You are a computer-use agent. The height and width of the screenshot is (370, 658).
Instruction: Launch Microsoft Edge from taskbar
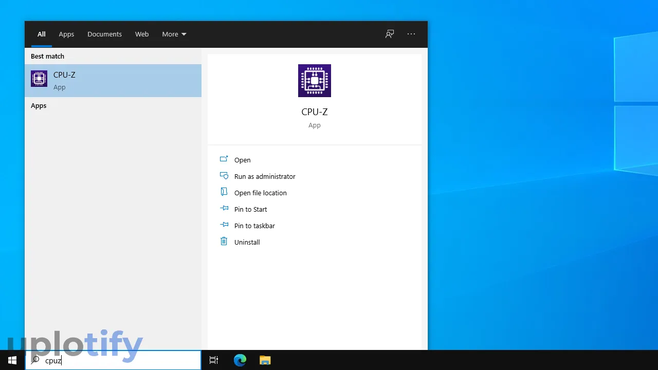coord(240,360)
